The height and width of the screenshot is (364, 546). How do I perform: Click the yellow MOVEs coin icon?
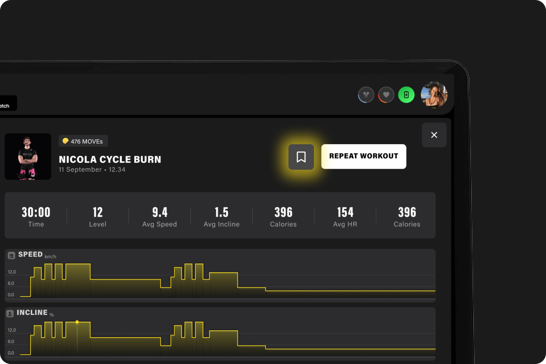pyautogui.click(x=66, y=141)
